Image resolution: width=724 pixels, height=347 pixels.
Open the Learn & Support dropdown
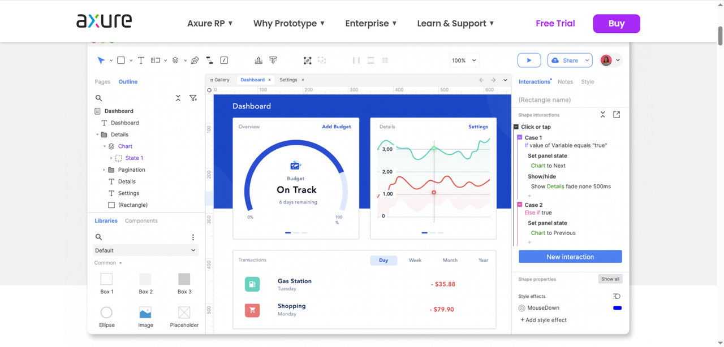456,23
